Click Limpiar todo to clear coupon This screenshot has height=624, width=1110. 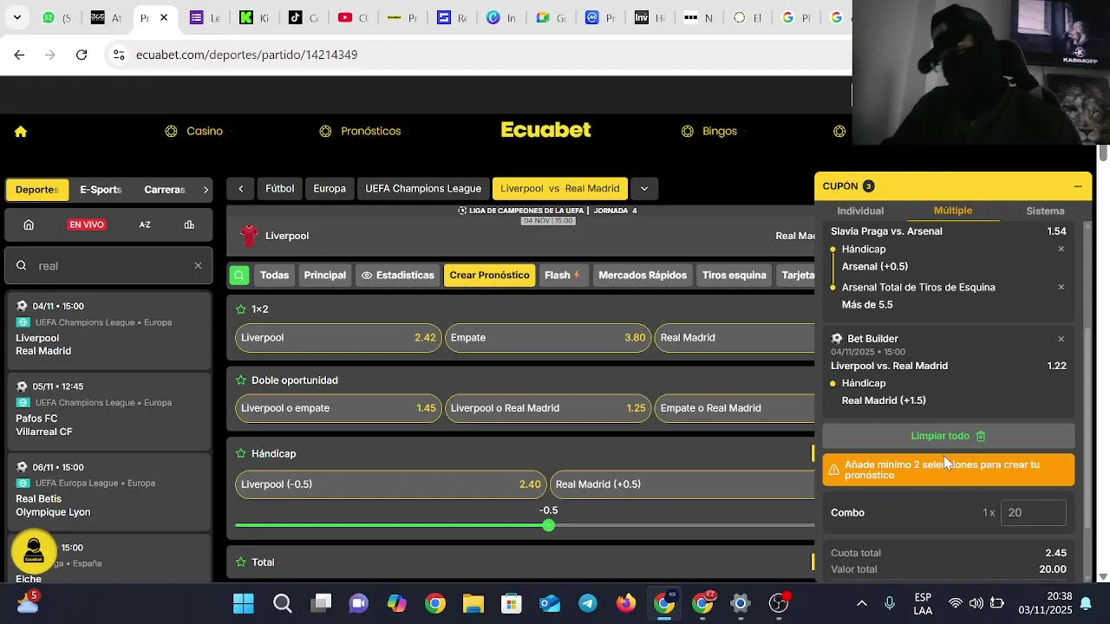pyautogui.click(x=948, y=436)
